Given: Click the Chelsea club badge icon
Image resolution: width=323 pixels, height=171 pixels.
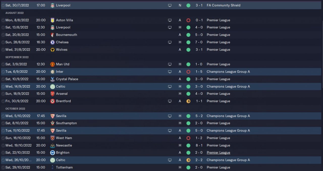Looking at the screenshot, I should pos(52,42).
